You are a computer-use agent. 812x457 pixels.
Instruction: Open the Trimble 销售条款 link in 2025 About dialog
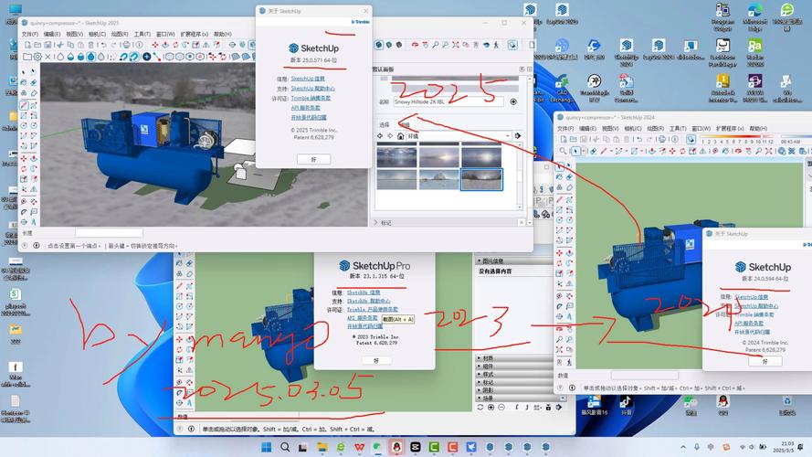pyautogui.click(x=311, y=98)
